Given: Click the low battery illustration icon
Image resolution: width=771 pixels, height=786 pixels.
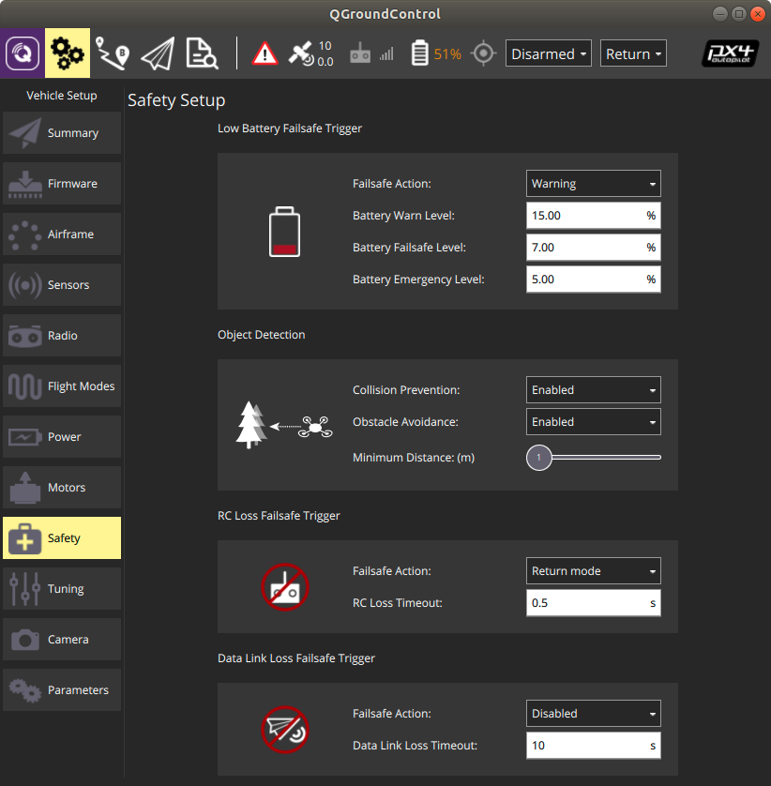Looking at the screenshot, I should (x=285, y=232).
